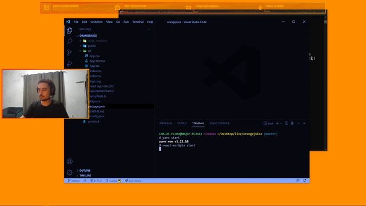Screen dimensions: 366x206
Task: Open the Run menu
Action: [x=126, y=22]
